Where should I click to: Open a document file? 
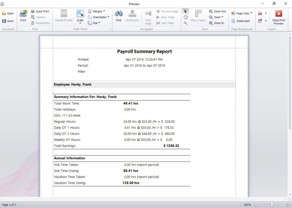(x=8, y=13)
